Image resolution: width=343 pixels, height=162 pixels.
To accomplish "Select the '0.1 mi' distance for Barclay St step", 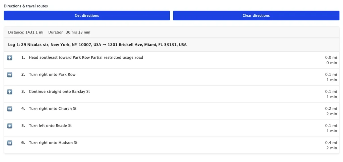I will coord(331,92).
